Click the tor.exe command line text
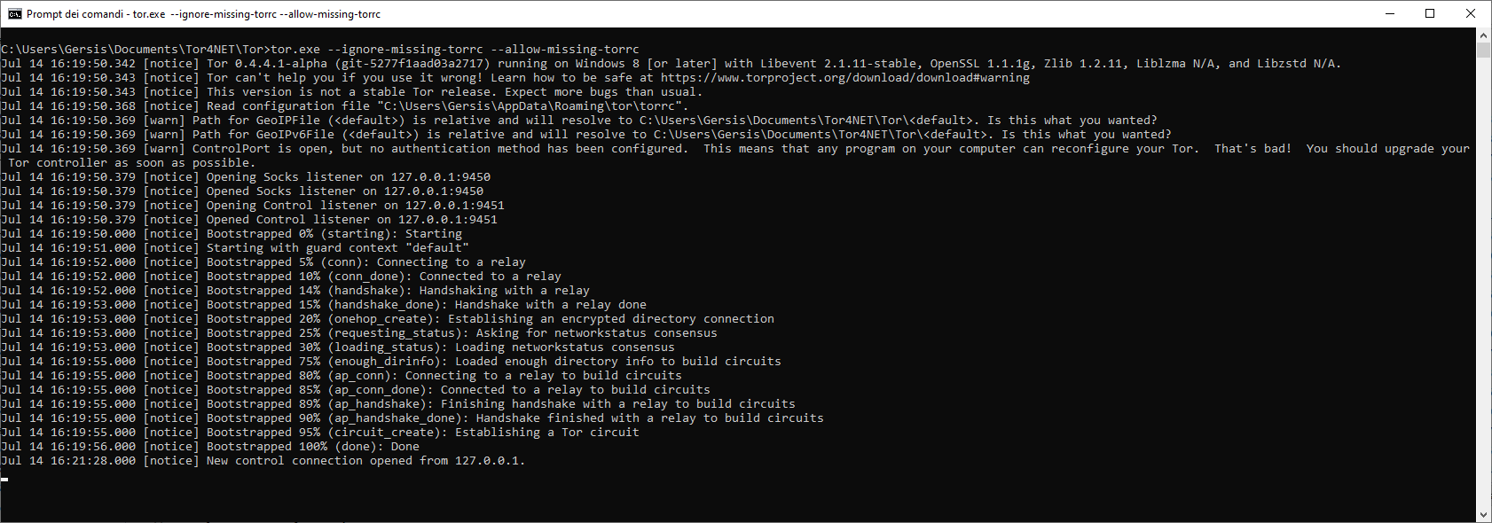1492x523 pixels. [x=319, y=49]
